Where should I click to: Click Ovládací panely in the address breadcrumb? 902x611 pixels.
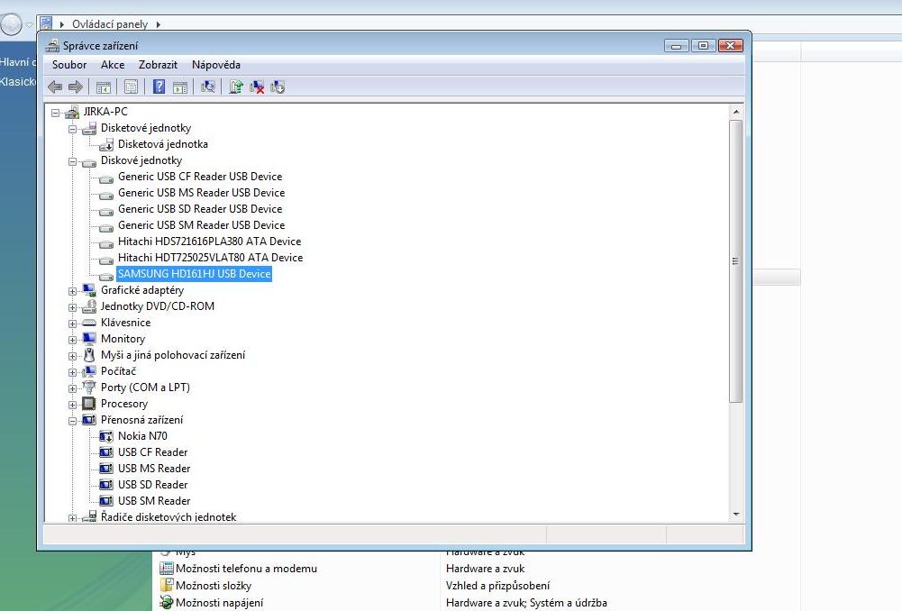[x=110, y=24]
